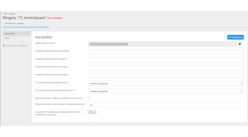Click the red Не активен status text
The image size is (248, 137).
(55, 18)
